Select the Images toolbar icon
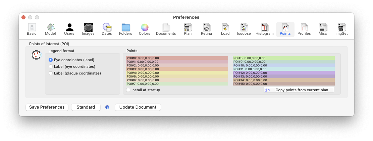Image resolution: width=373 pixels, height=141 pixels. [88, 29]
